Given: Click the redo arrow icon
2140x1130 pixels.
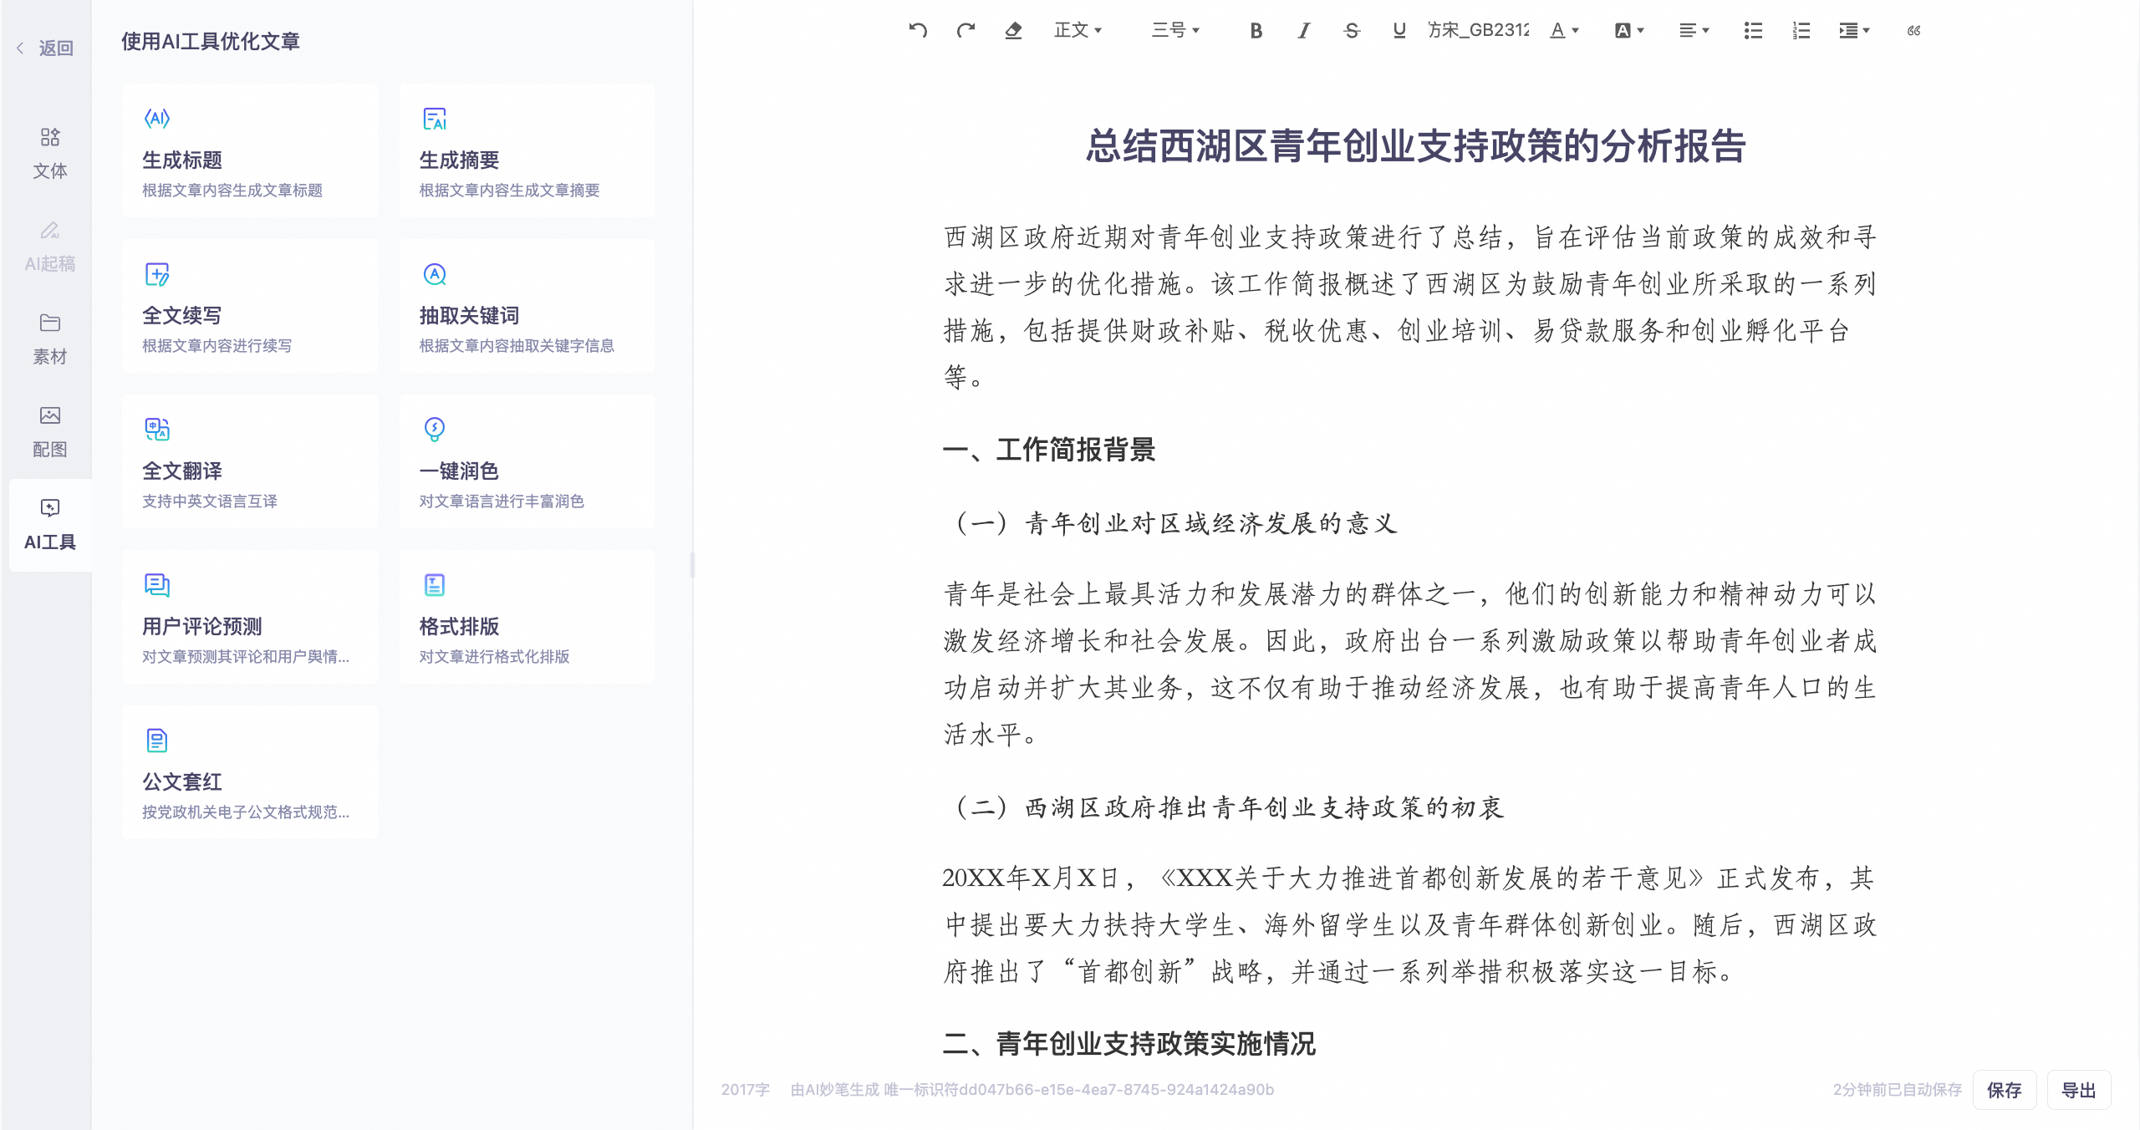Looking at the screenshot, I should (x=966, y=31).
